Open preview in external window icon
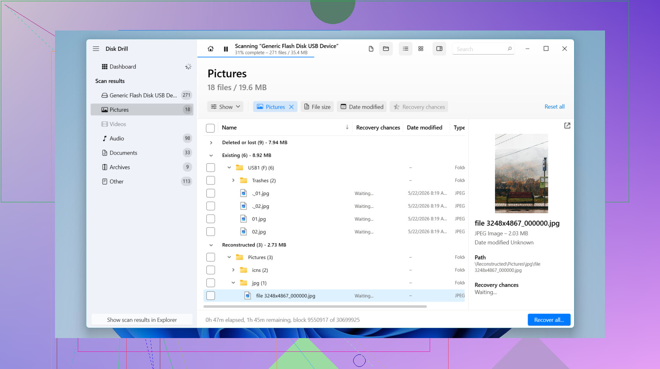The height and width of the screenshot is (369, 660). coord(567,125)
